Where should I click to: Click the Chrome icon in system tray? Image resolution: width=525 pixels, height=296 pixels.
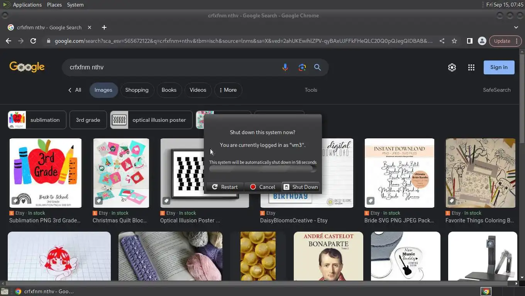[x=486, y=292]
